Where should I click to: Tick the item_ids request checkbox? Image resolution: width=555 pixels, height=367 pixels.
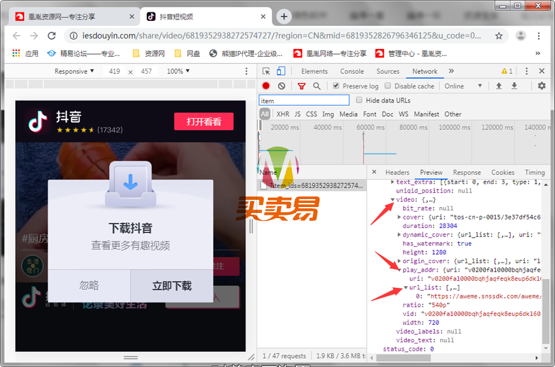point(264,185)
